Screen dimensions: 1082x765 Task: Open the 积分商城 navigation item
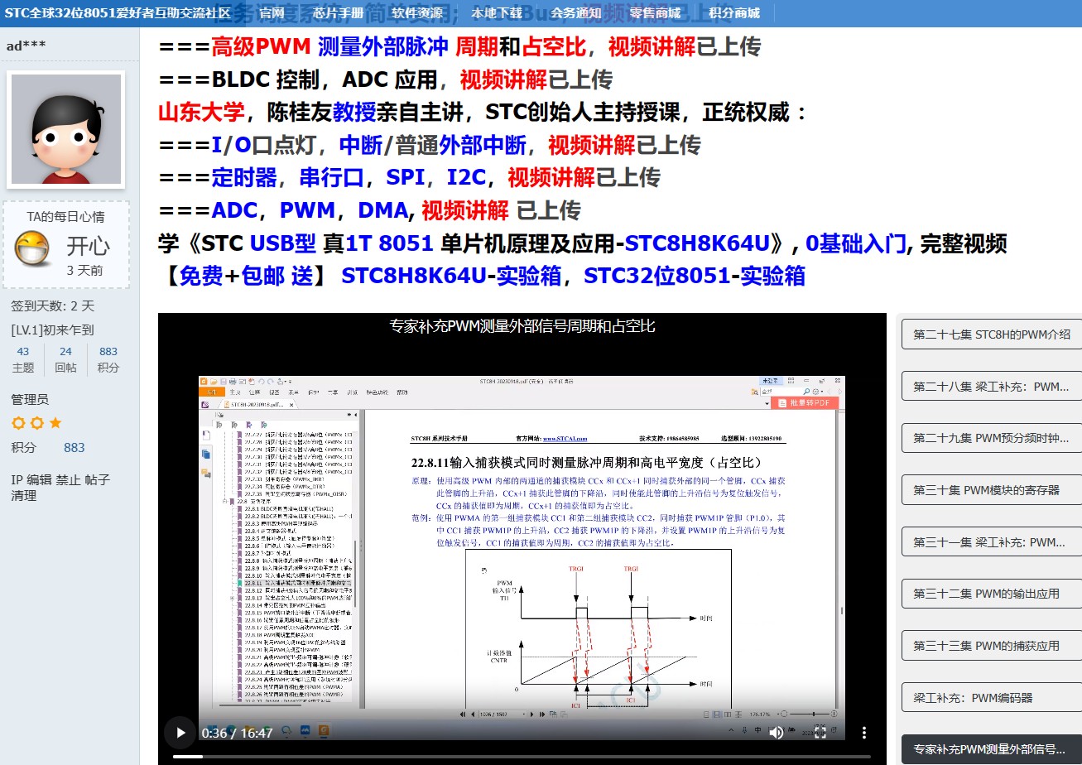click(x=734, y=13)
